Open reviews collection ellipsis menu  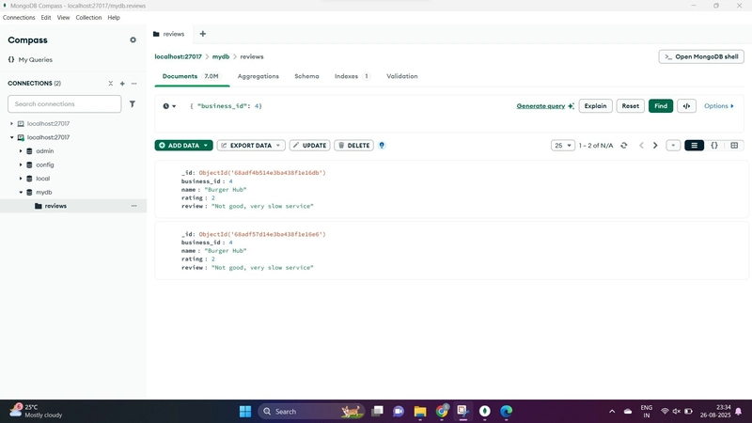click(133, 206)
